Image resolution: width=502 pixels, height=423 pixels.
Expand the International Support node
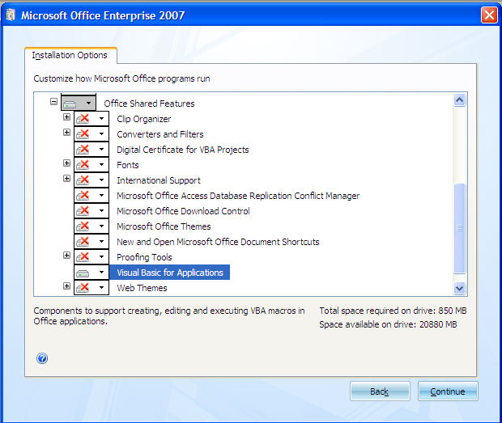coord(66,179)
